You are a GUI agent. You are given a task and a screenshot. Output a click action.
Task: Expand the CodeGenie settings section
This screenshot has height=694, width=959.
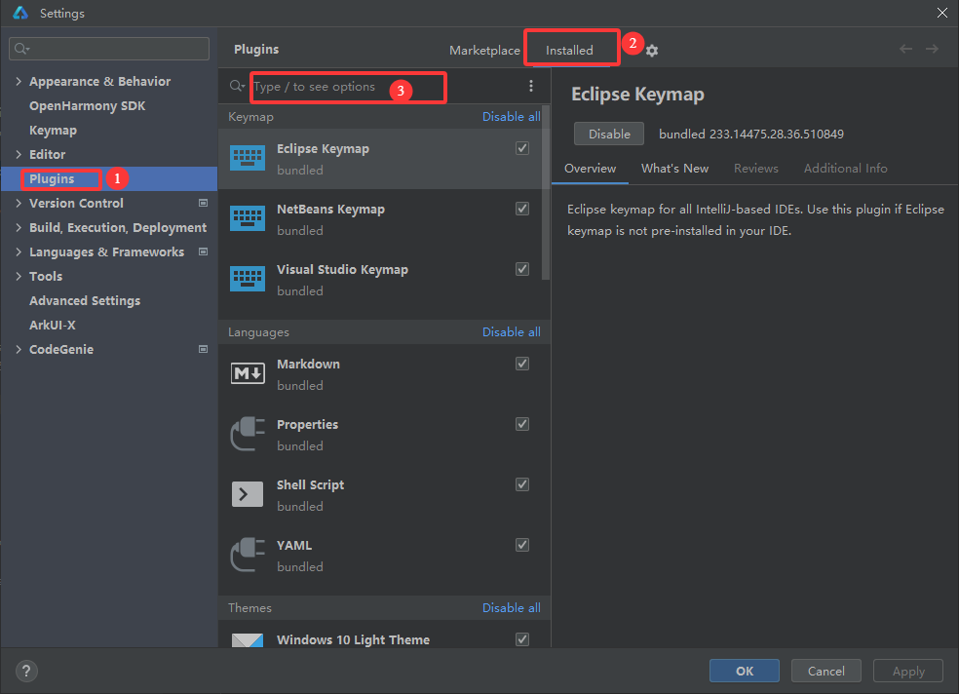19,349
